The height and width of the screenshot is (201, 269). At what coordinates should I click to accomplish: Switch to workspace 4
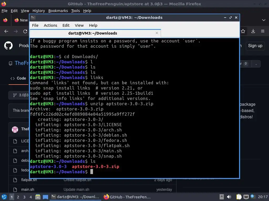click(30, 197)
